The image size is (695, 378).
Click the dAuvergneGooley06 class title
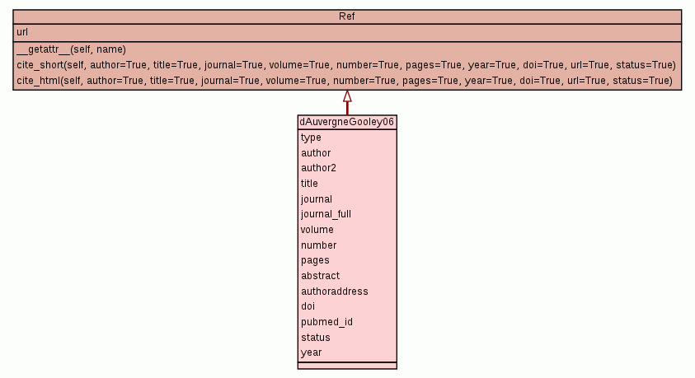tap(347, 122)
